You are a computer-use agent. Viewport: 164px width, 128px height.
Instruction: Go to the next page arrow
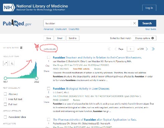coord(147,49)
